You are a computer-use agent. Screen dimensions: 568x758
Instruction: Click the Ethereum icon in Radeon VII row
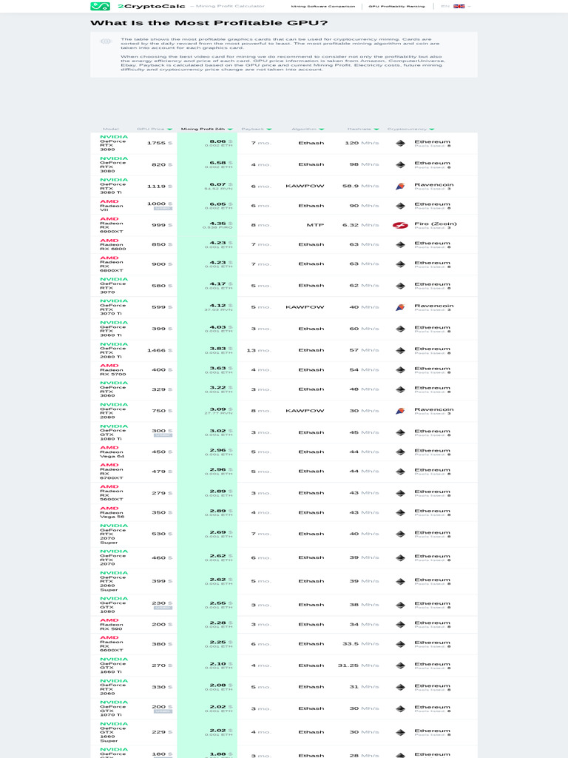pos(400,207)
